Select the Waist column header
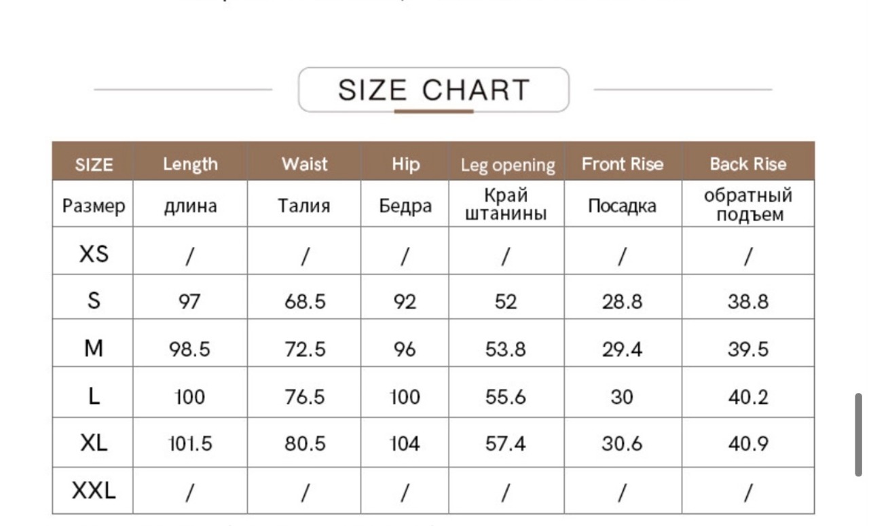Image resolution: width=869 pixels, height=526 pixels. tap(304, 164)
